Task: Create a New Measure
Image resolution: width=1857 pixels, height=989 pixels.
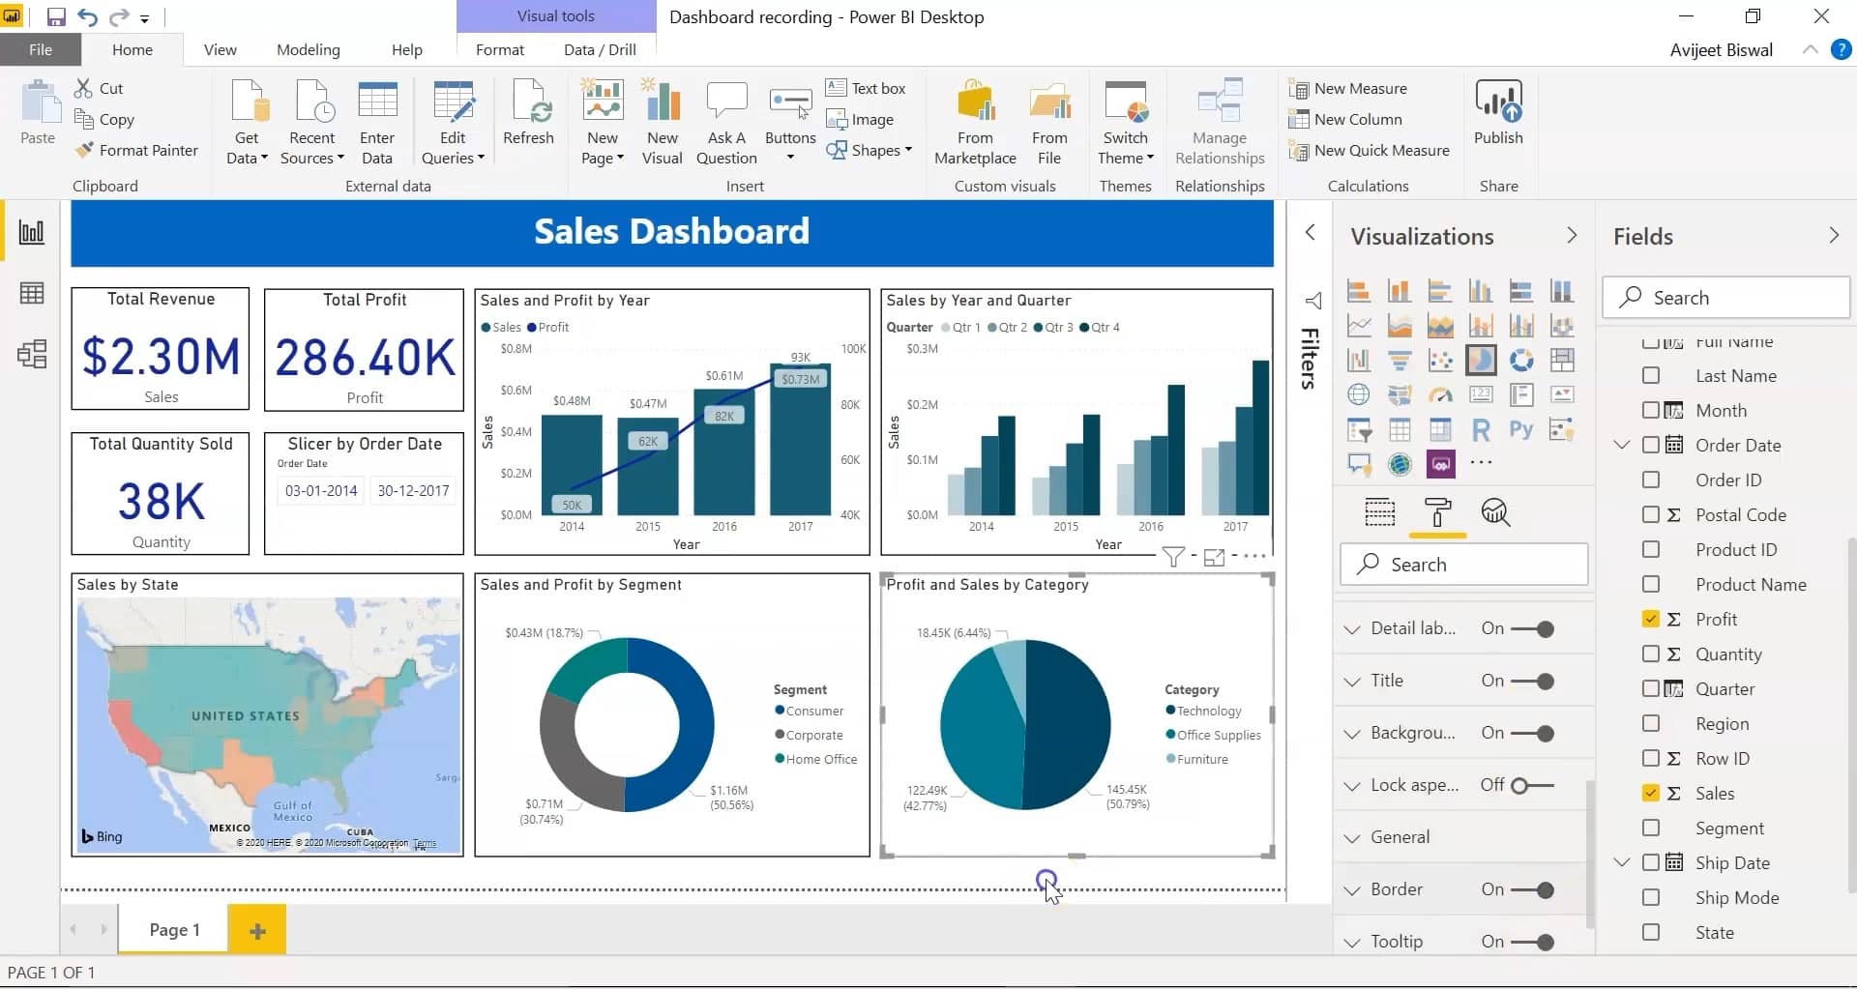Action: pyautogui.click(x=1357, y=88)
